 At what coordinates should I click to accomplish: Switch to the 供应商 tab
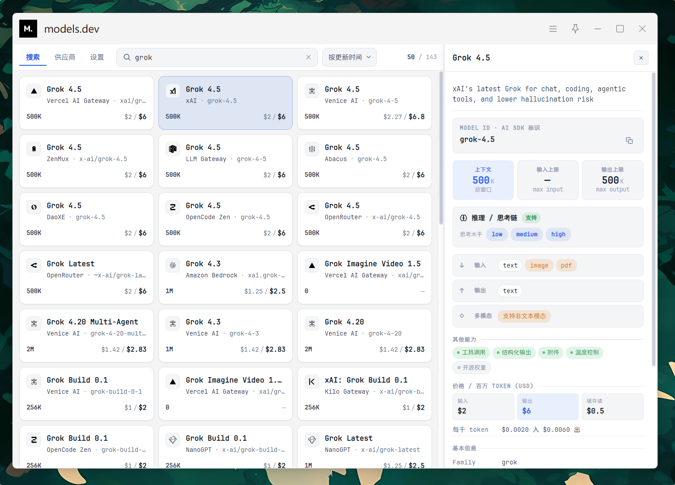[65, 57]
